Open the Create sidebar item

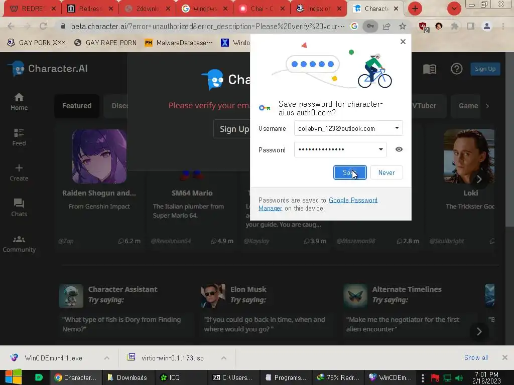19,173
